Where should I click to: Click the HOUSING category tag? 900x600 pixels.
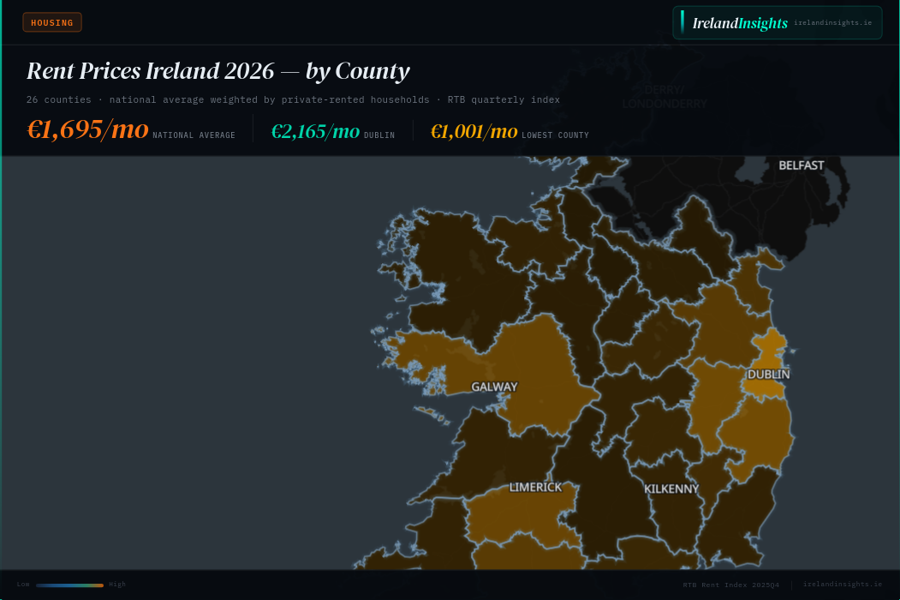click(x=52, y=22)
